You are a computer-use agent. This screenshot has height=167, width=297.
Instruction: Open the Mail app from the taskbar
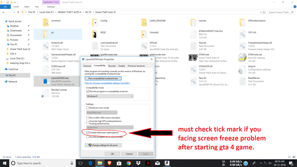[x=157, y=163]
